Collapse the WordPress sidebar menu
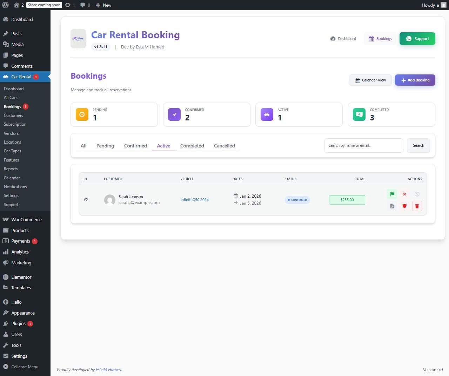 tap(21, 367)
